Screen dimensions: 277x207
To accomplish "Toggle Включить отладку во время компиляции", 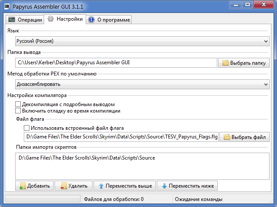I will (x=18, y=111).
